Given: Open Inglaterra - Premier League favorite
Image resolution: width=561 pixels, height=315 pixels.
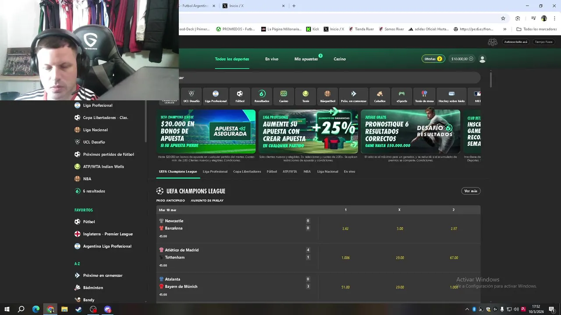Looking at the screenshot, I should 108,234.
